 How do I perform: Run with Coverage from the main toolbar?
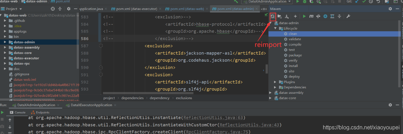pos(311,1)
